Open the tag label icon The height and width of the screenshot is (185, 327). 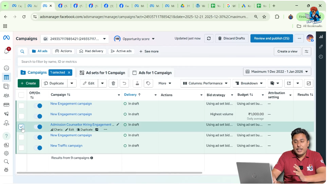(148, 83)
